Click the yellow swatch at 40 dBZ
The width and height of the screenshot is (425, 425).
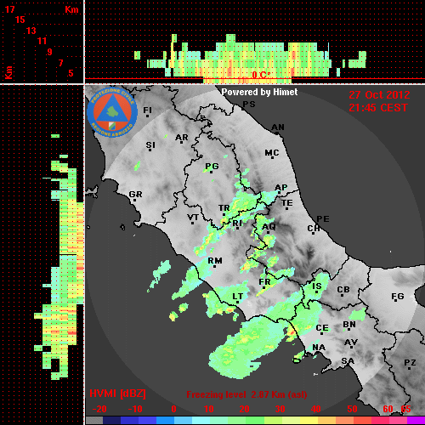(315, 421)
